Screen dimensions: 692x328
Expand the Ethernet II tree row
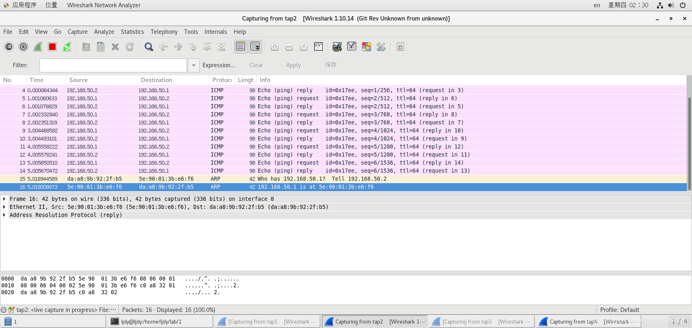click(4, 207)
